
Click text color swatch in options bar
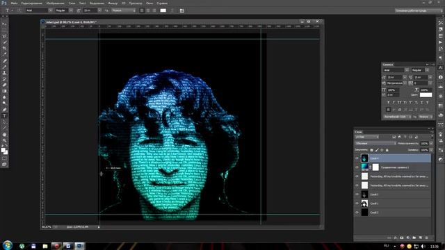pos(163,10)
